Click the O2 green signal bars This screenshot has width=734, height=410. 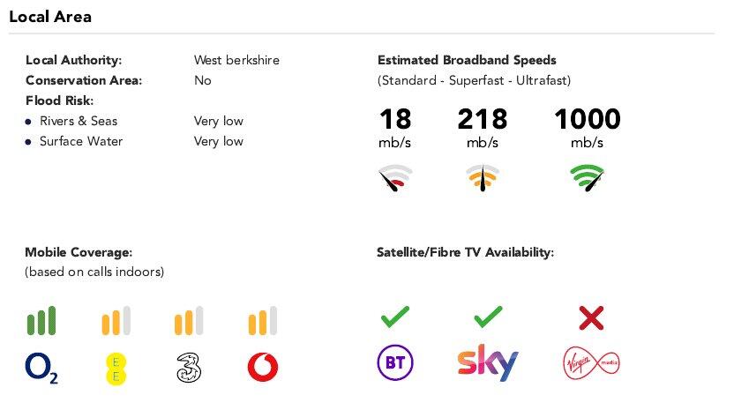tap(41, 320)
